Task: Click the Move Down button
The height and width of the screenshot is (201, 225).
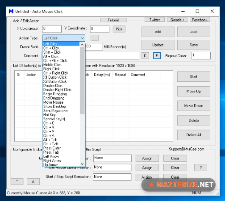Action: (194, 106)
